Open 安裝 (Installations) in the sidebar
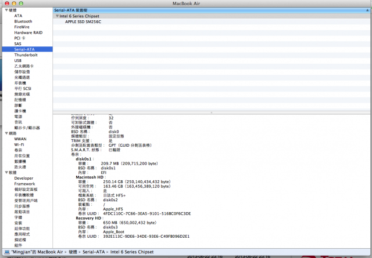This screenshot has width=372, height=258. pyautogui.click(x=18, y=223)
